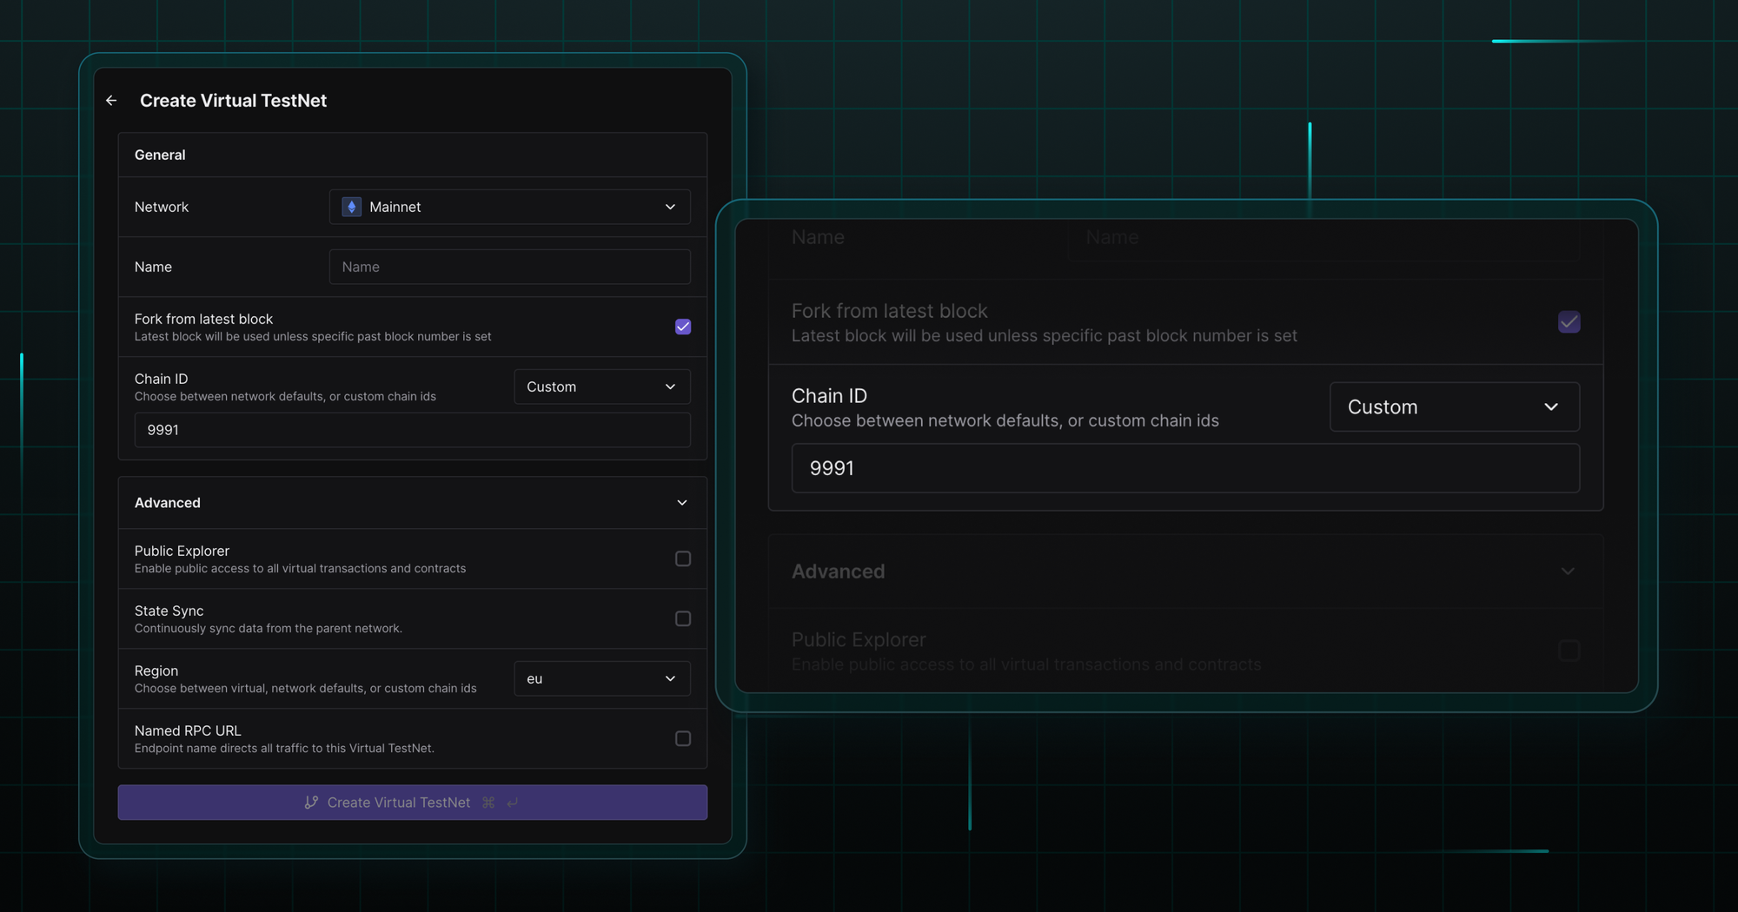
Task: Enable the State Sync checkbox
Action: 683,618
